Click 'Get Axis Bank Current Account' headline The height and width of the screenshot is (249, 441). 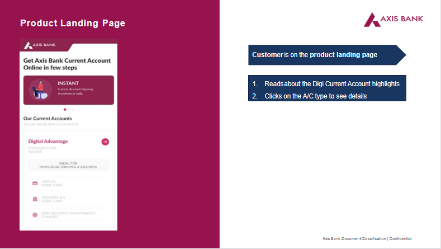click(67, 64)
